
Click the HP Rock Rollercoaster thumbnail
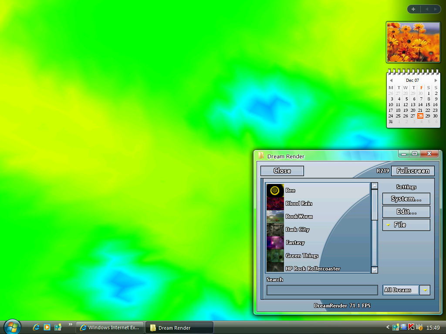(x=275, y=267)
